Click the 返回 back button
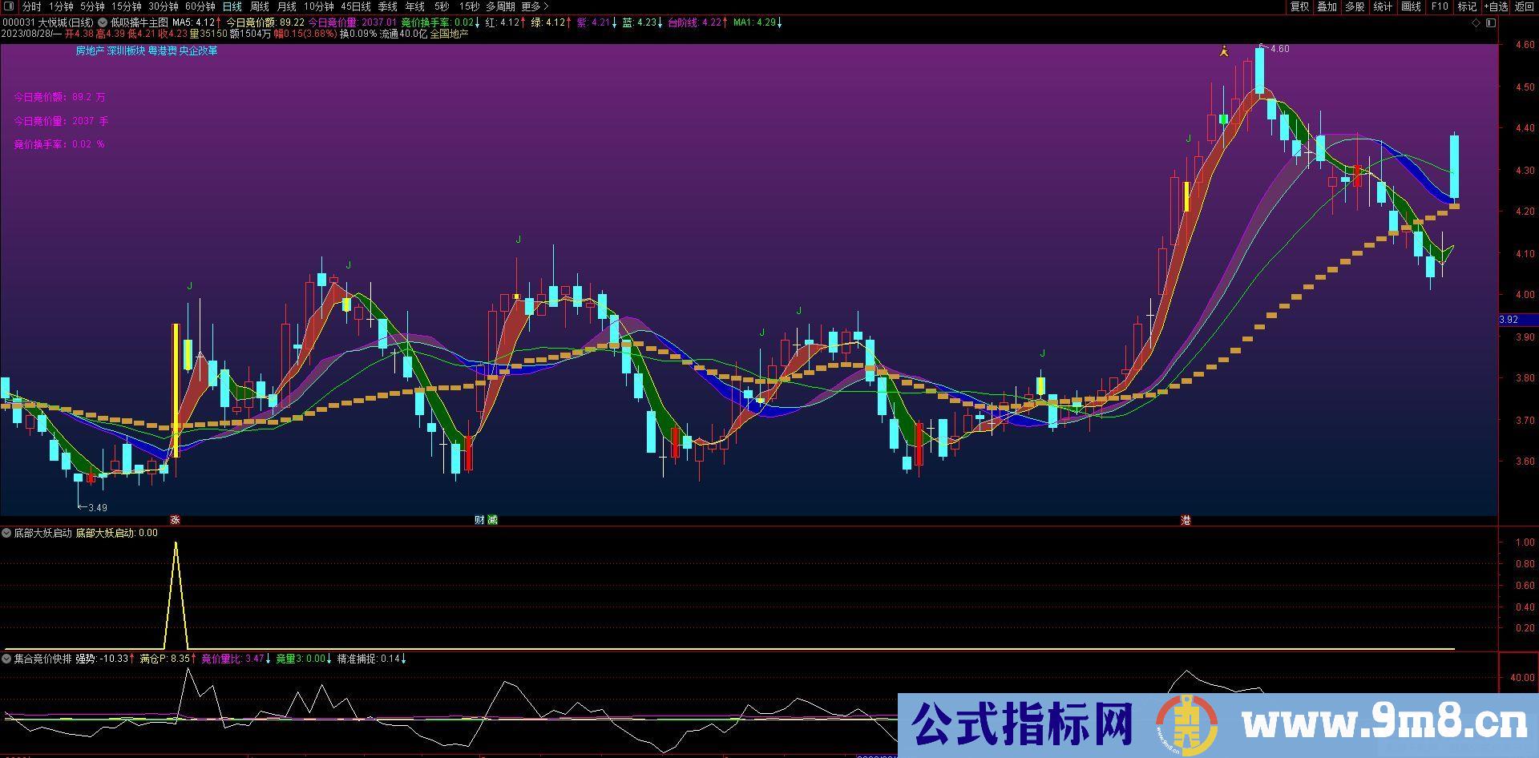1539x758 pixels. [x=1524, y=6]
